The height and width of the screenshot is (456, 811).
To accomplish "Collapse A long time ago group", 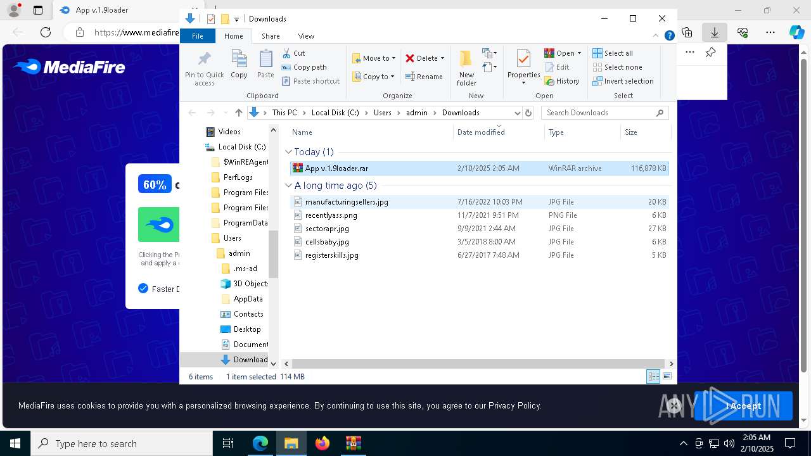I will [x=288, y=186].
